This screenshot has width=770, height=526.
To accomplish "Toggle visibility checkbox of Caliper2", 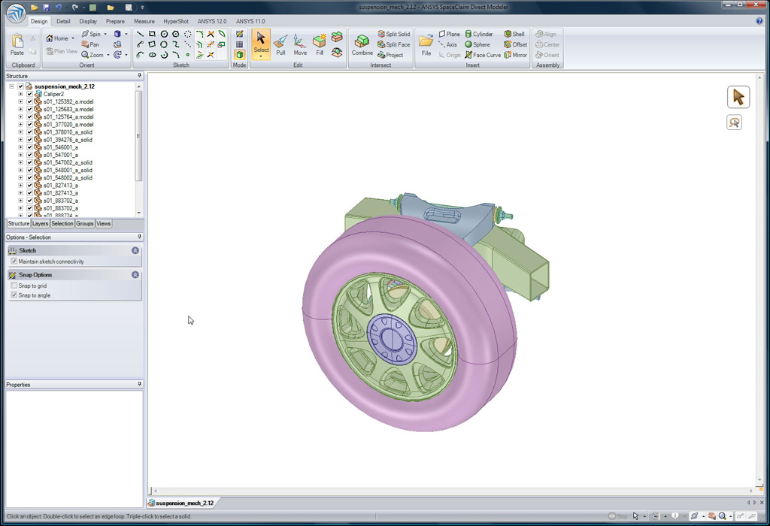I will click(30, 94).
